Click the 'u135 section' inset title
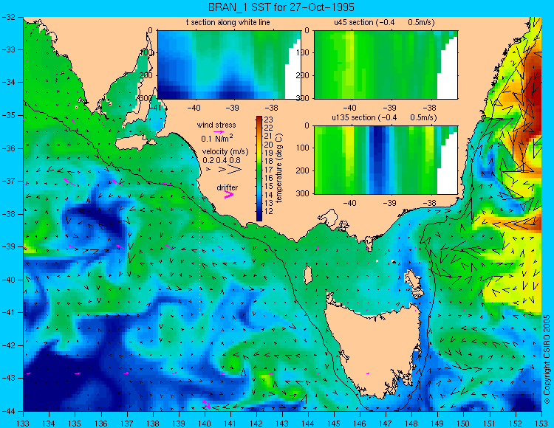554x428 pixels. click(x=384, y=117)
